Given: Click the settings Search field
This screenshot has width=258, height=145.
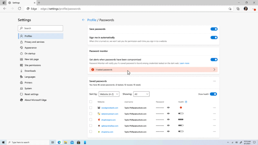Looking at the screenshot, I should 40,28.
